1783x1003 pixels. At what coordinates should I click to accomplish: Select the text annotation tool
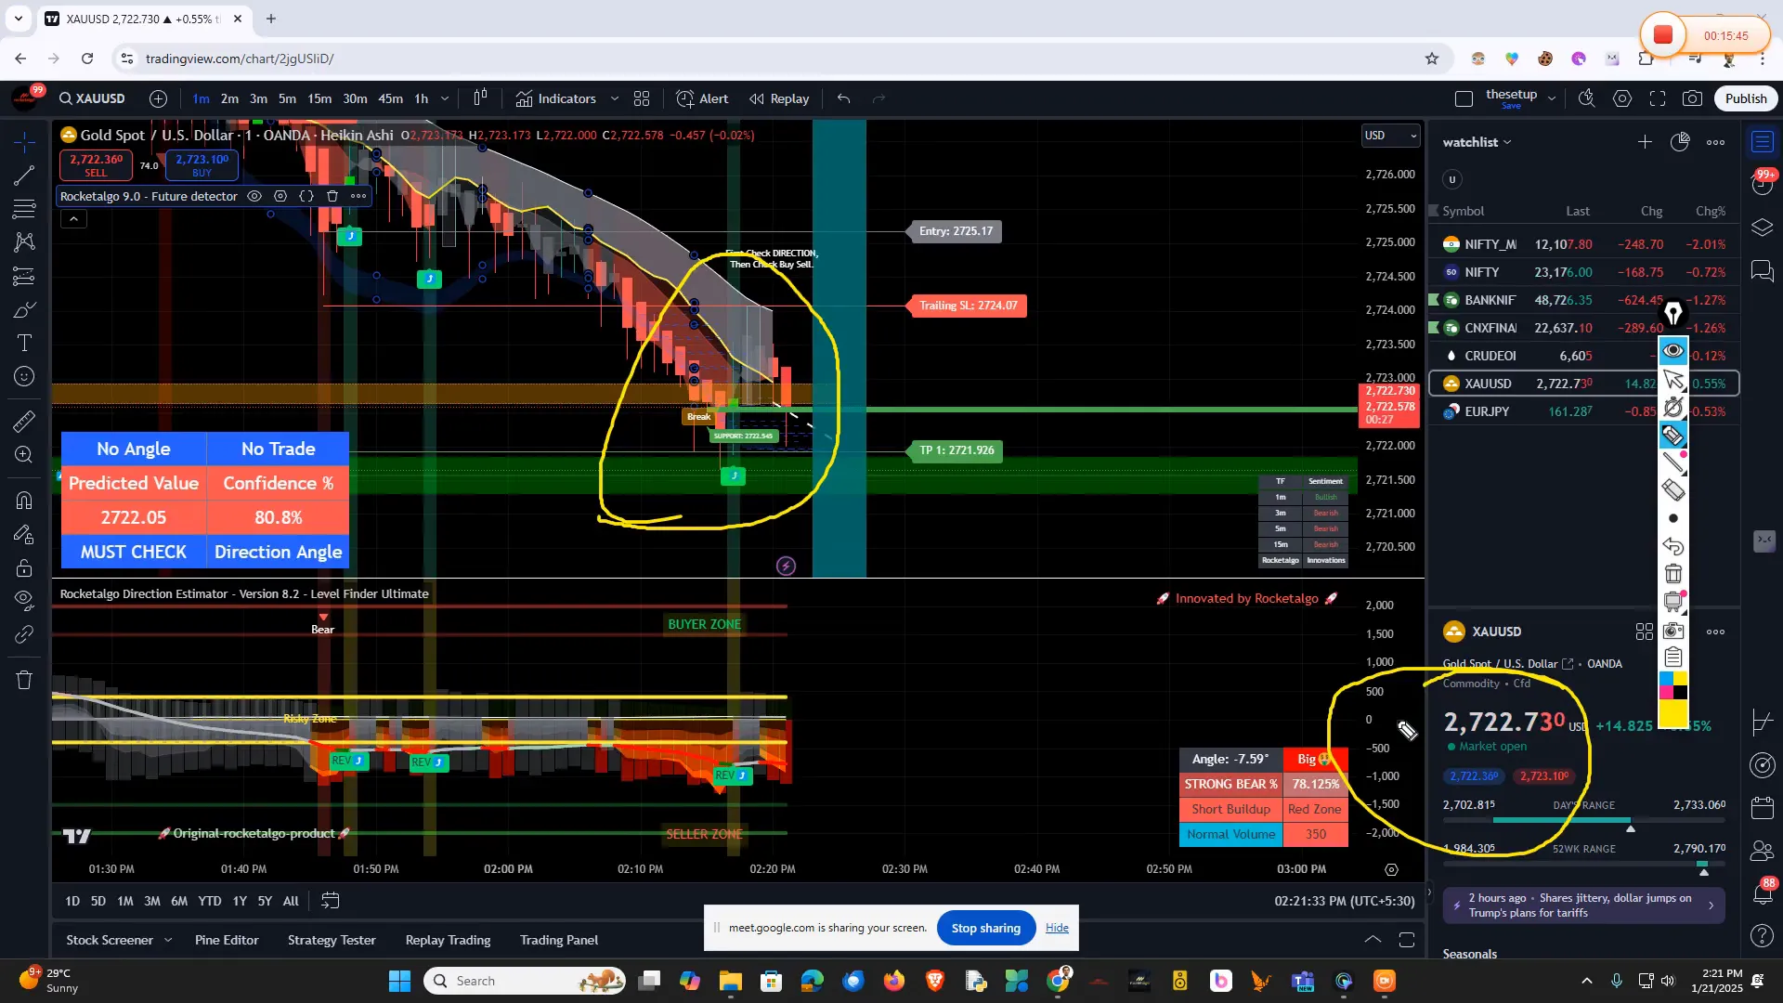pos(24,344)
